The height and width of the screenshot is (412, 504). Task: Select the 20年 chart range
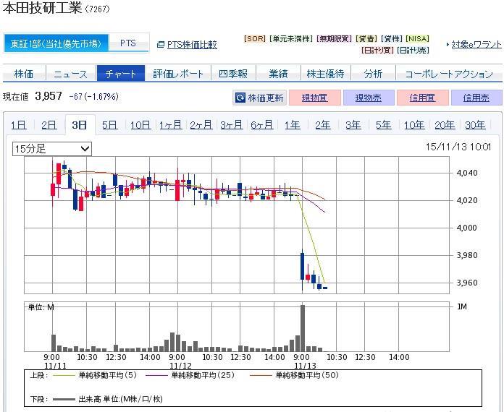coord(445,124)
